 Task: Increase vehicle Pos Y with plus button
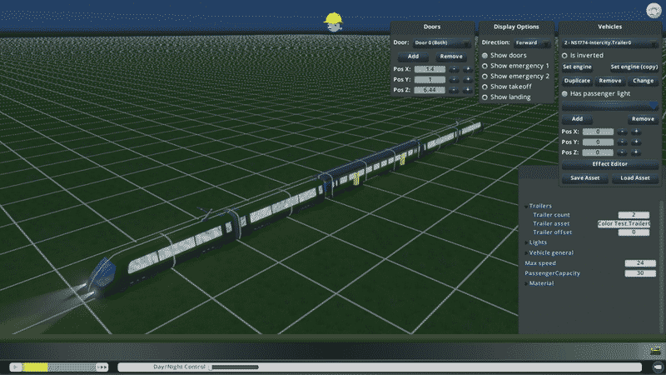click(635, 142)
